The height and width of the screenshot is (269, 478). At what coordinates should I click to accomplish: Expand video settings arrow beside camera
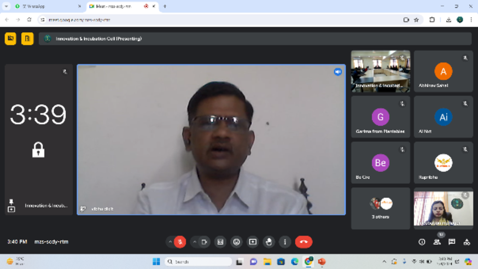click(x=195, y=242)
